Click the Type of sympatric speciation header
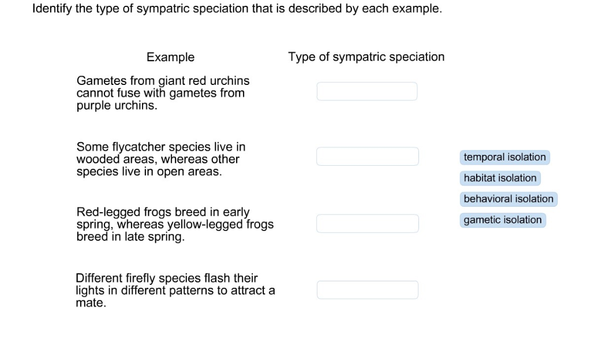Image resolution: width=591 pixels, height=342 pixels. pyautogui.click(x=366, y=57)
